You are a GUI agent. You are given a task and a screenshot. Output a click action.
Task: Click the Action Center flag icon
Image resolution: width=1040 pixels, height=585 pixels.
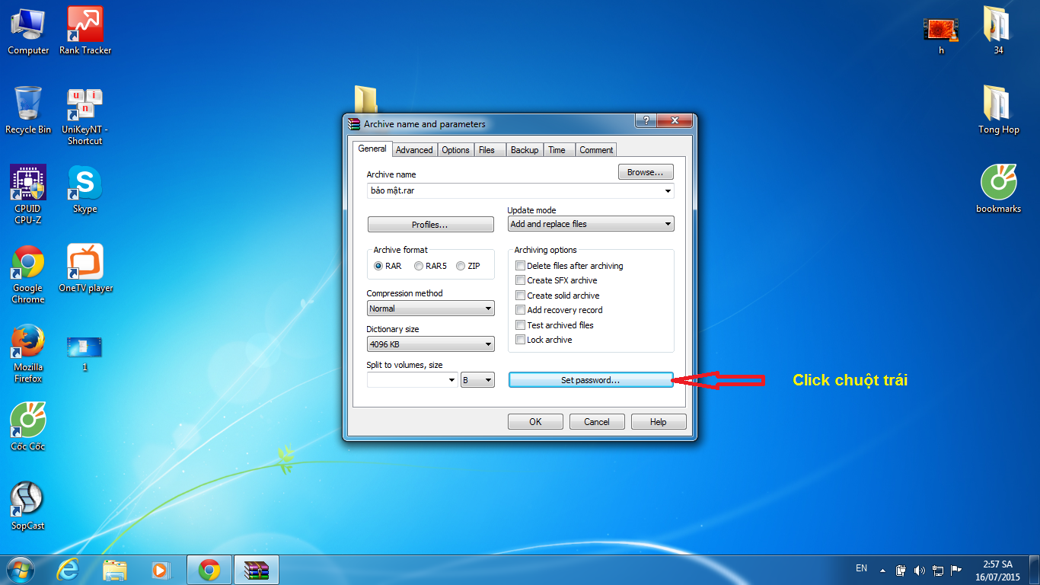(x=956, y=570)
